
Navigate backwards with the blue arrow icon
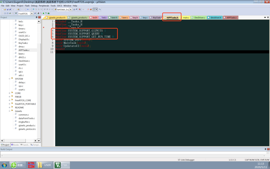click(28, 9)
